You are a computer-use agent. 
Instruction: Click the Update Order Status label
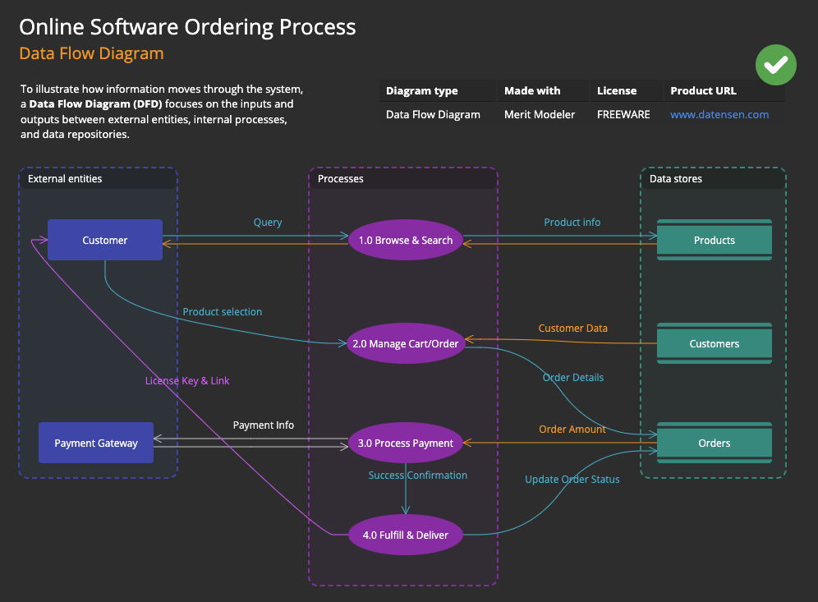pos(572,479)
